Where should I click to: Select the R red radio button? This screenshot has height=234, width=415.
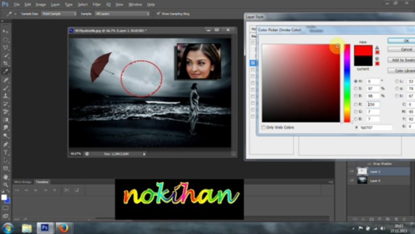click(x=356, y=104)
